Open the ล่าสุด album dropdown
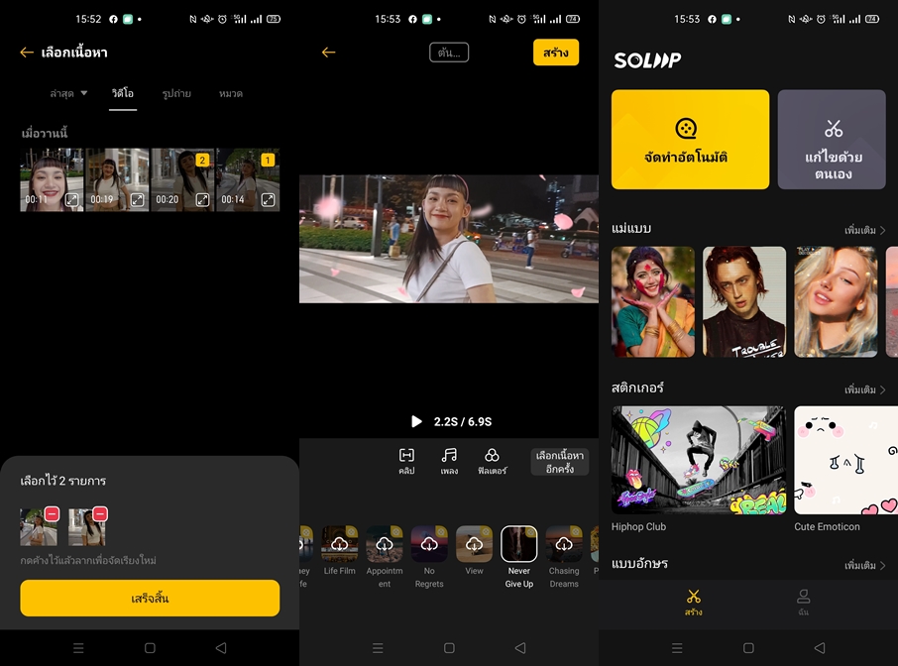 coord(68,93)
